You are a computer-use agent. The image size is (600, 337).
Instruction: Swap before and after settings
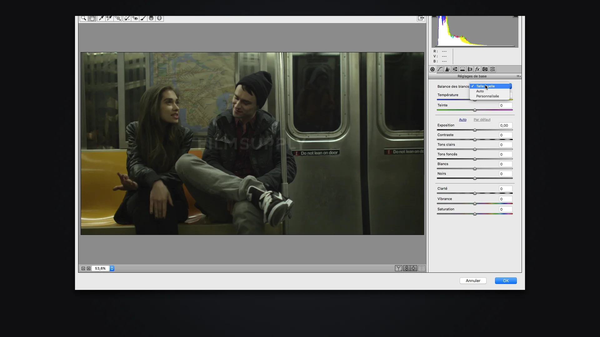coord(407,268)
